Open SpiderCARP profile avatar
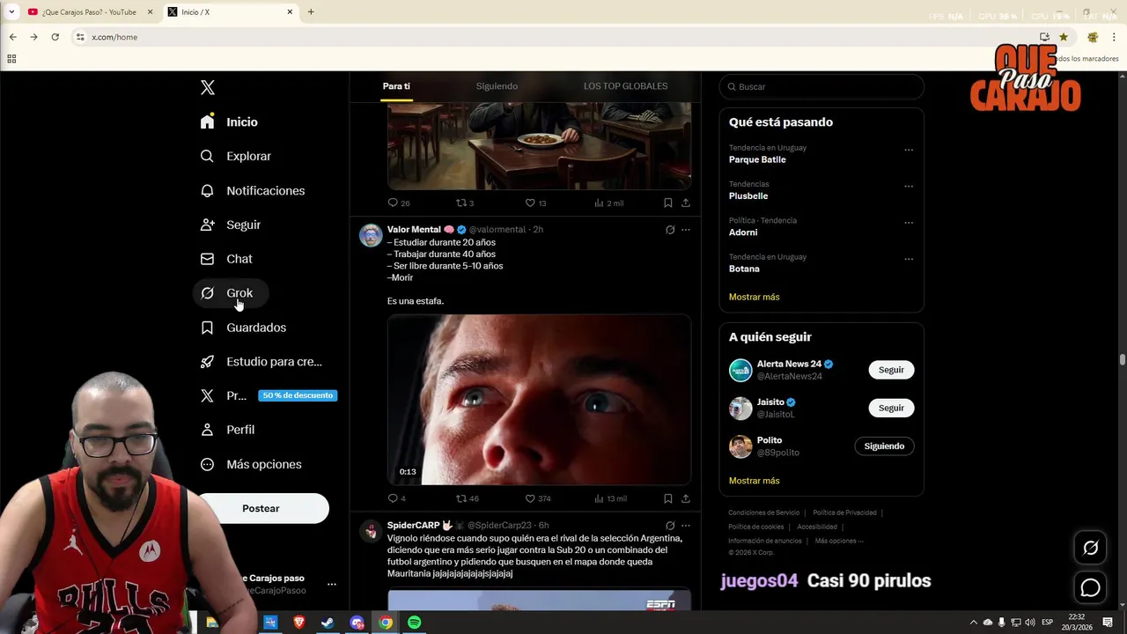 [371, 531]
